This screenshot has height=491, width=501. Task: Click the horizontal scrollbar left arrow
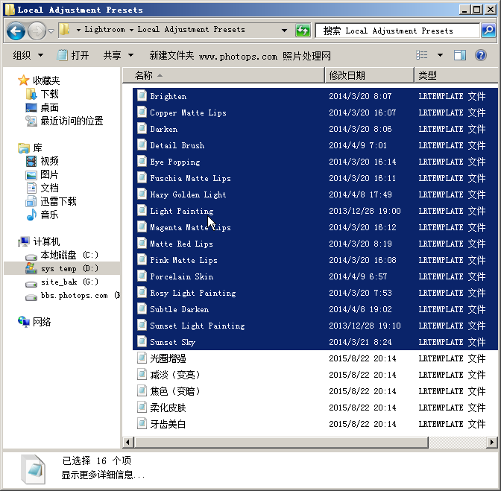[127, 442]
